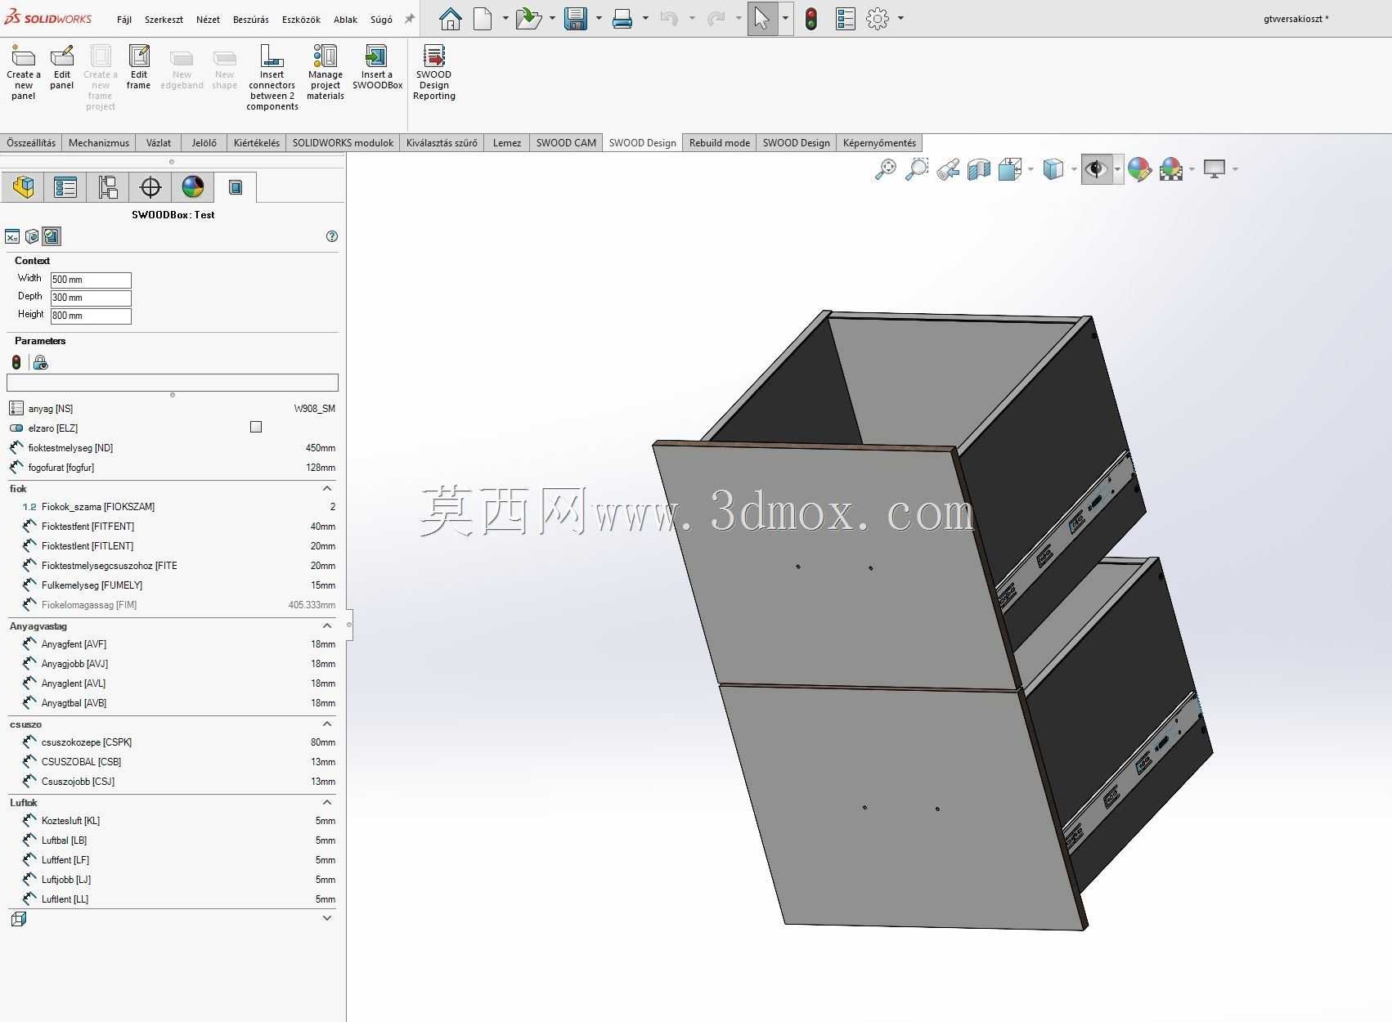Switch to the SWOOD CAM tab

coord(566,143)
